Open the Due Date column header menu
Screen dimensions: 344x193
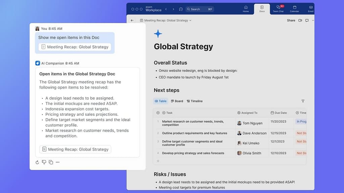pos(279,113)
